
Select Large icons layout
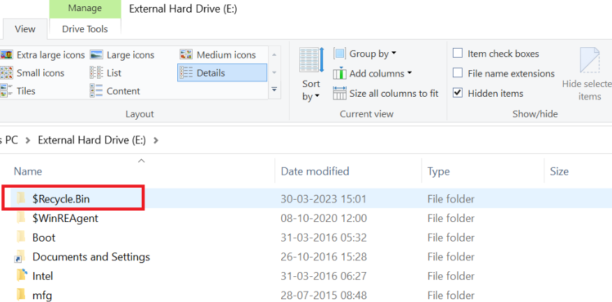point(122,55)
